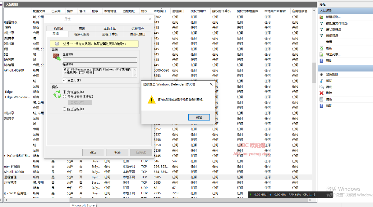Click the 激活 Windows watermark text

343,189
